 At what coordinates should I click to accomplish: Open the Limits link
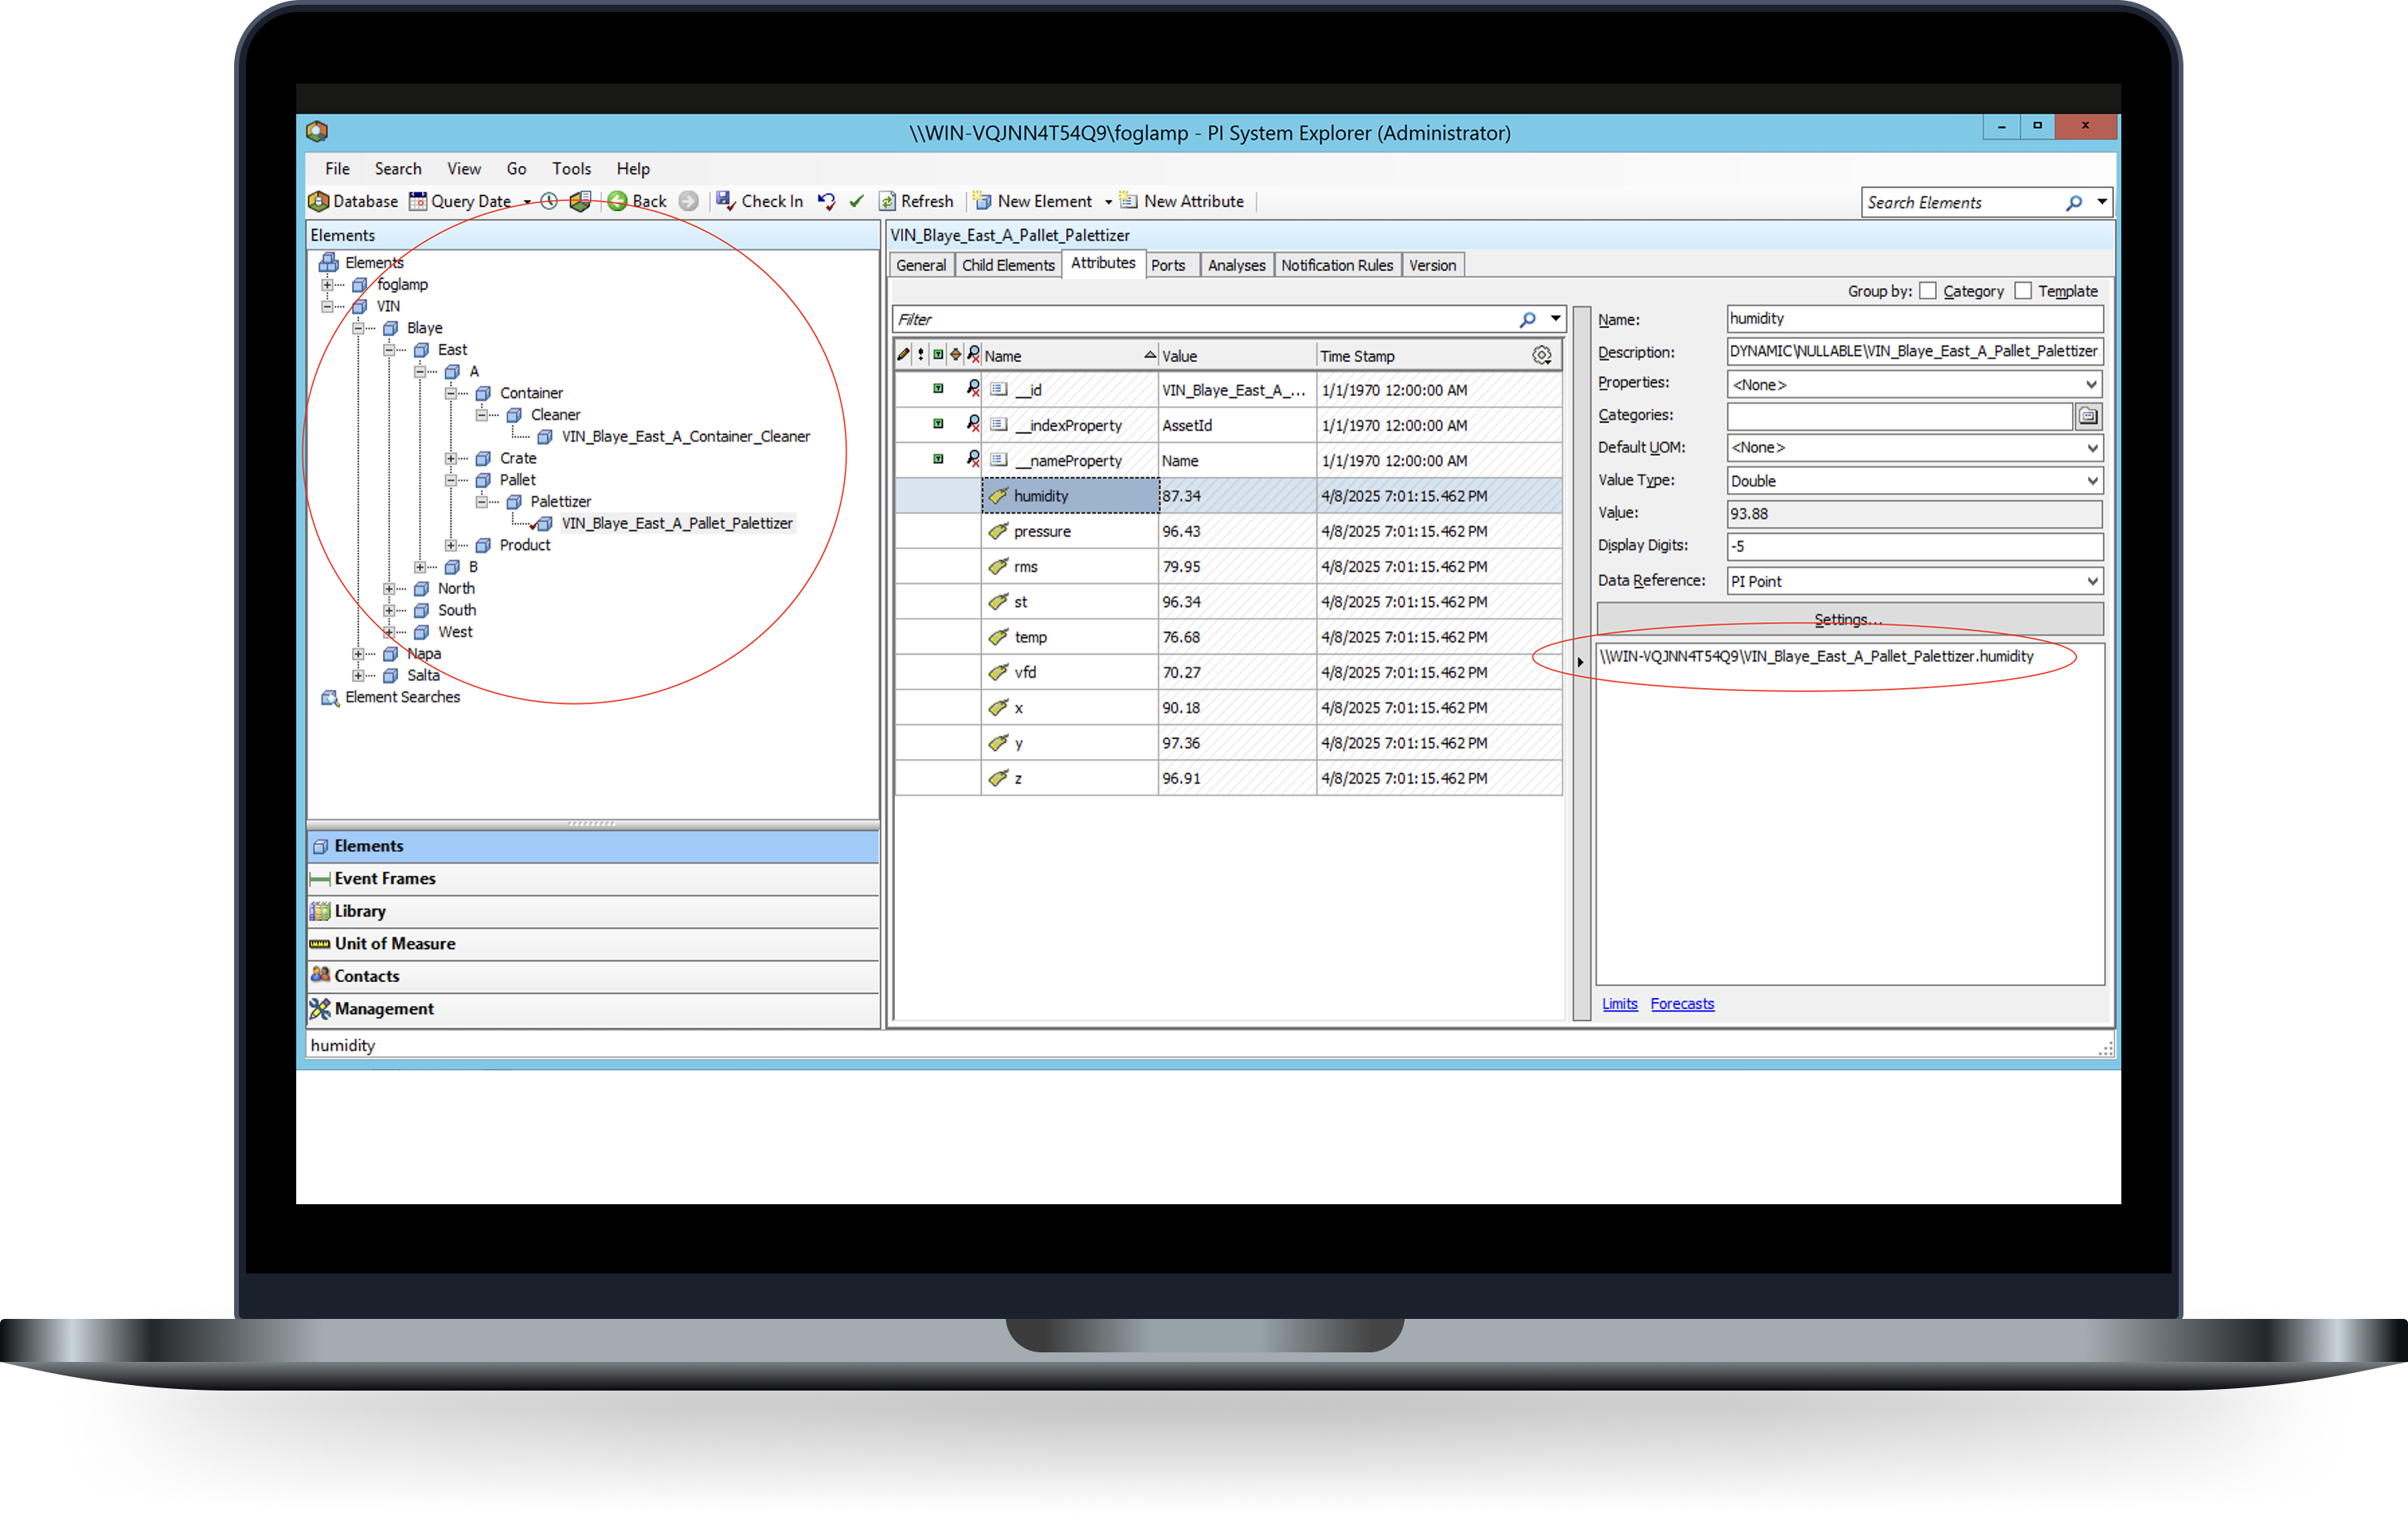[1619, 1003]
